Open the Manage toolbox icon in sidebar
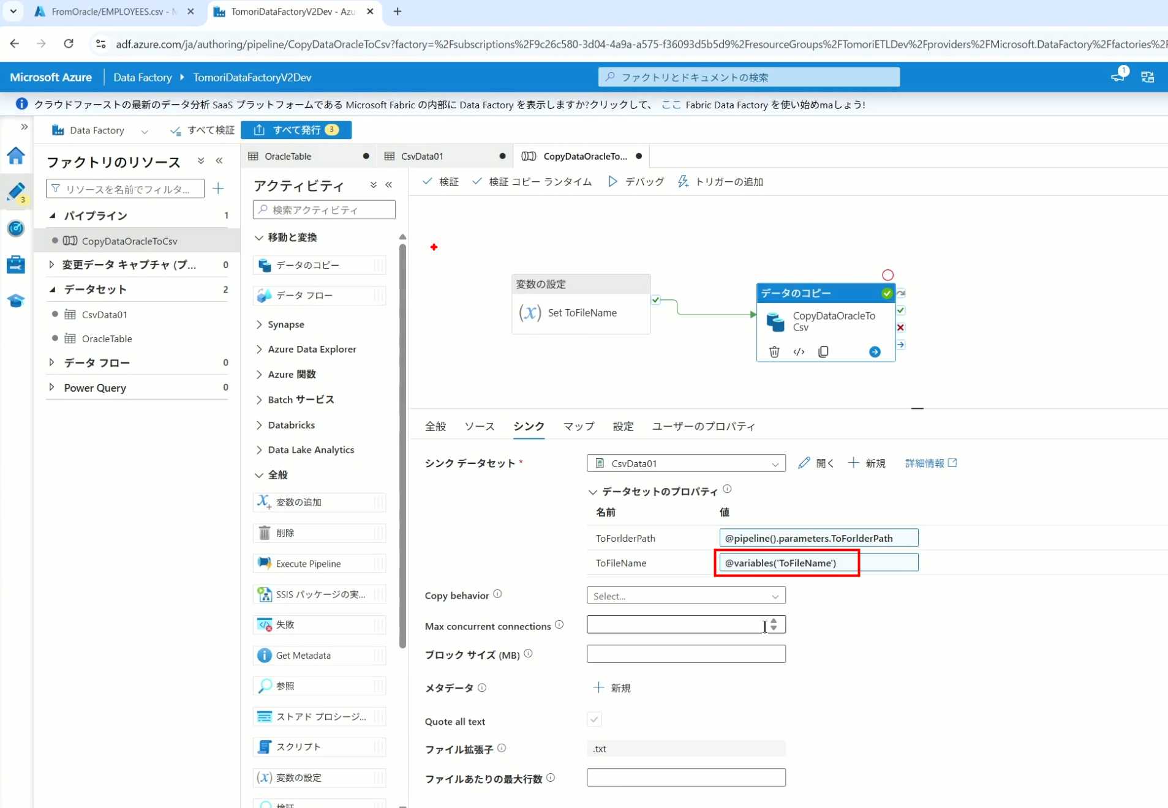This screenshot has height=808, width=1168. click(16, 264)
